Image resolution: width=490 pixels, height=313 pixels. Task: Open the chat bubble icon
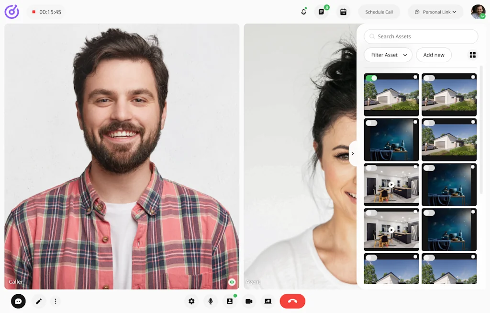pyautogui.click(x=18, y=301)
